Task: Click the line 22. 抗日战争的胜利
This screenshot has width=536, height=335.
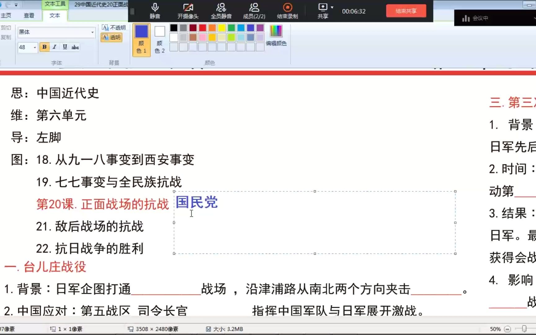Action: tap(90, 248)
